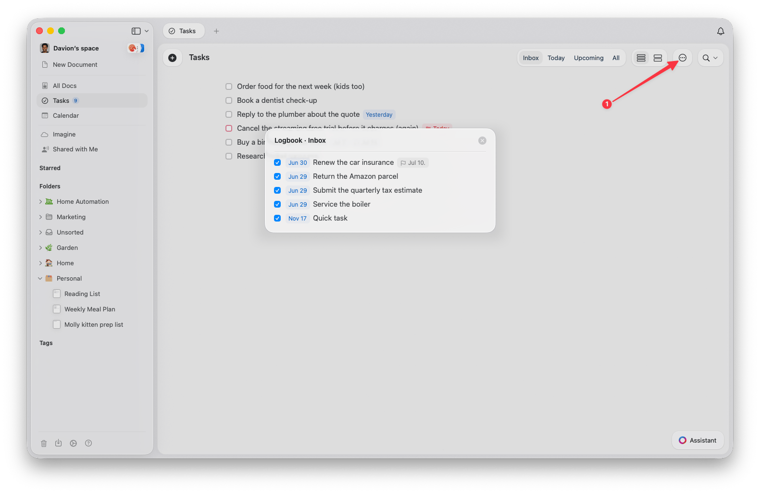Uncheck 'Quick task' in Logbook
Screen dimensions: 760x494
pyautogui.click(x=277, y=218)
